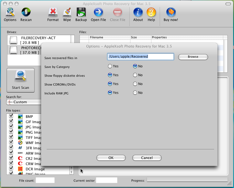Click the File types scroll down arrow
This screenshot has height=188, width=234.
(71, 172)
